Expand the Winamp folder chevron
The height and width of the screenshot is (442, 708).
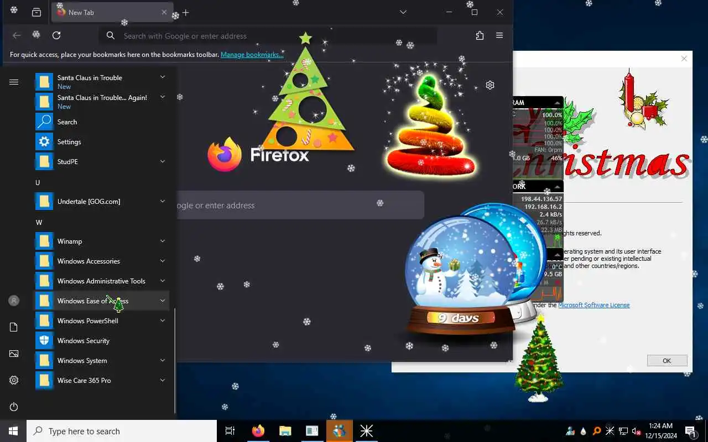coord(163,241)
